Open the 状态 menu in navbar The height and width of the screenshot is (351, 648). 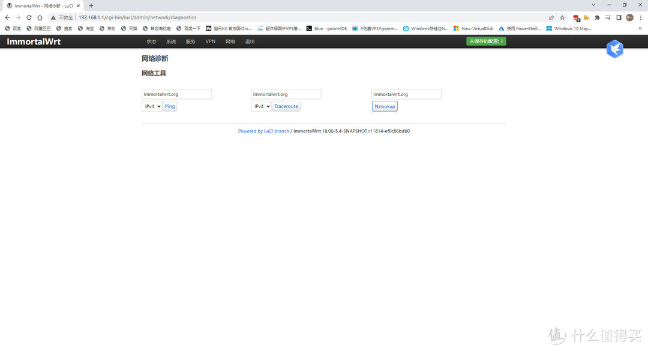click(151, 41)
